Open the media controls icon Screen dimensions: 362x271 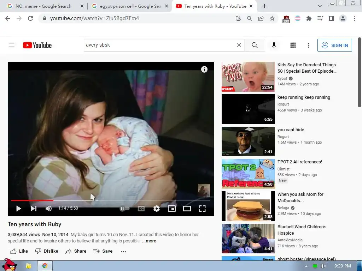click(x=320, y=18)
